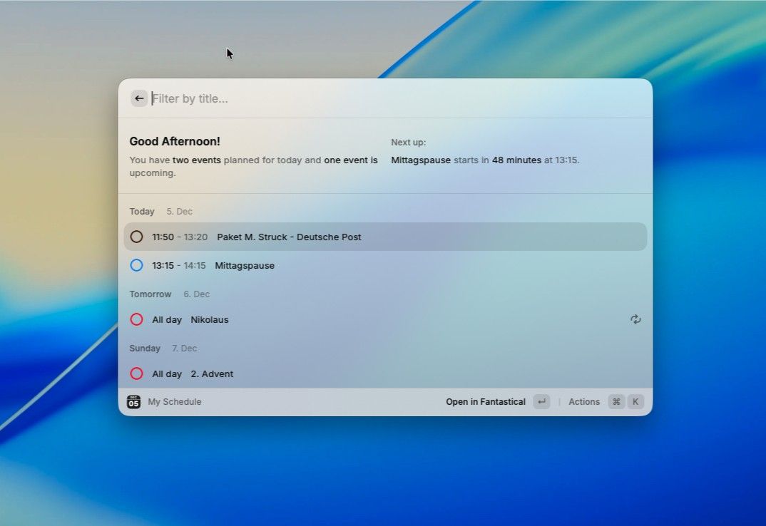
Task: Open the Actions menu
Action: coord(584,402)
